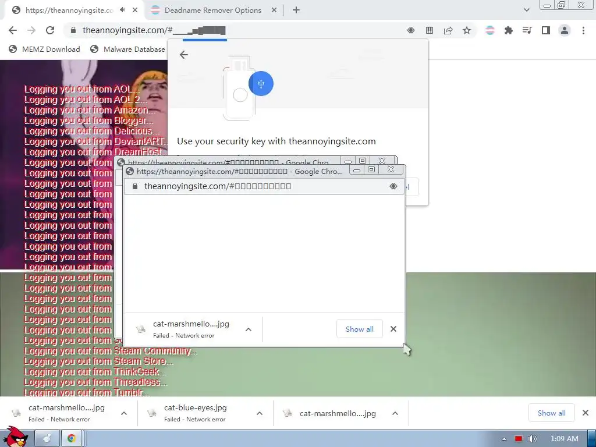This screenshot has width=596, height=447.
Task: Click 'Logging you out from Blogger...' text
Action: [x=89, y=120]
